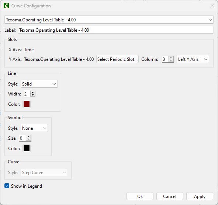Increase the Column spinner value

[171, 58]
